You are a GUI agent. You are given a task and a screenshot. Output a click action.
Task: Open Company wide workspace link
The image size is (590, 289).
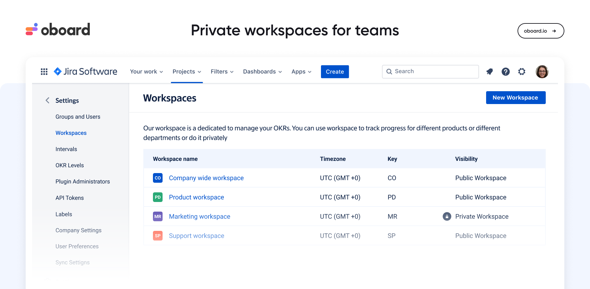pos(206,178)
